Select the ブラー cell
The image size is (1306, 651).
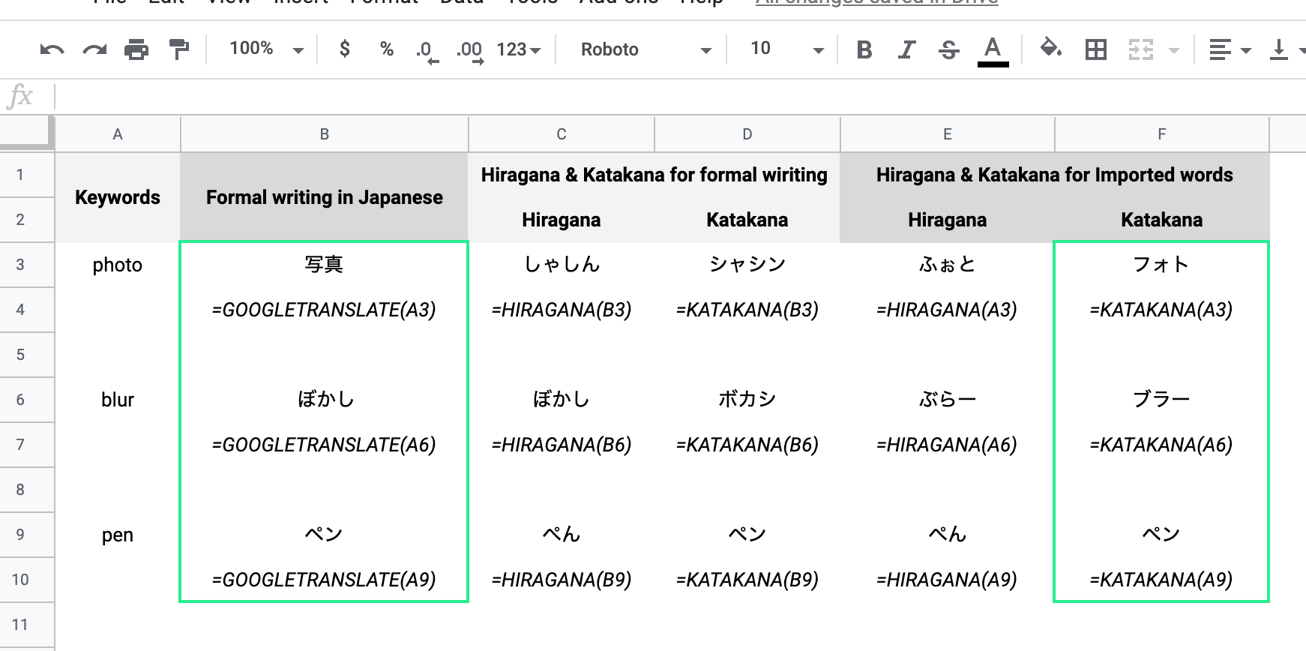click(x=1162, y=400)
